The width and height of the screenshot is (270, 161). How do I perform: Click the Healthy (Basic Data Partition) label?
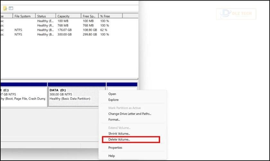[70, 99]
